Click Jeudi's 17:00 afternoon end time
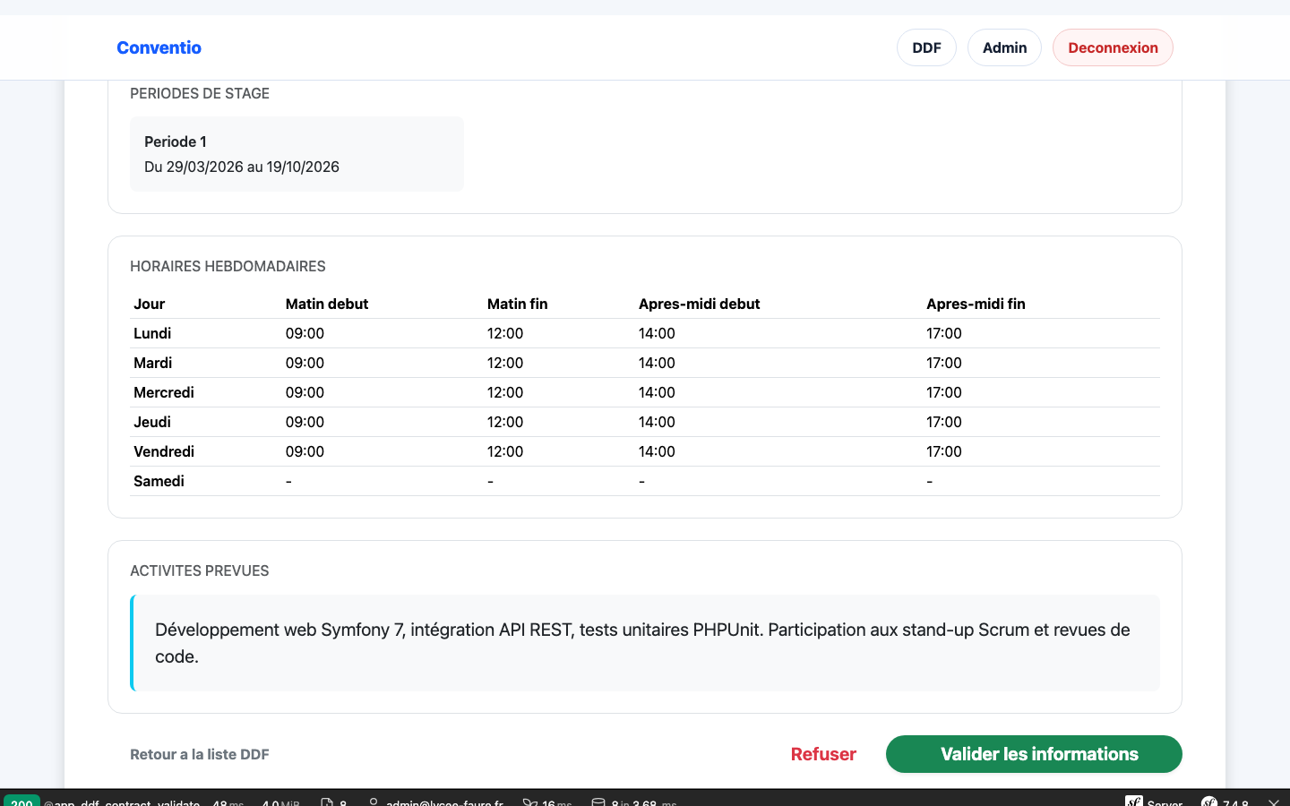The height and width of the screenshot is (806, 1290). [x=944, y=422]
